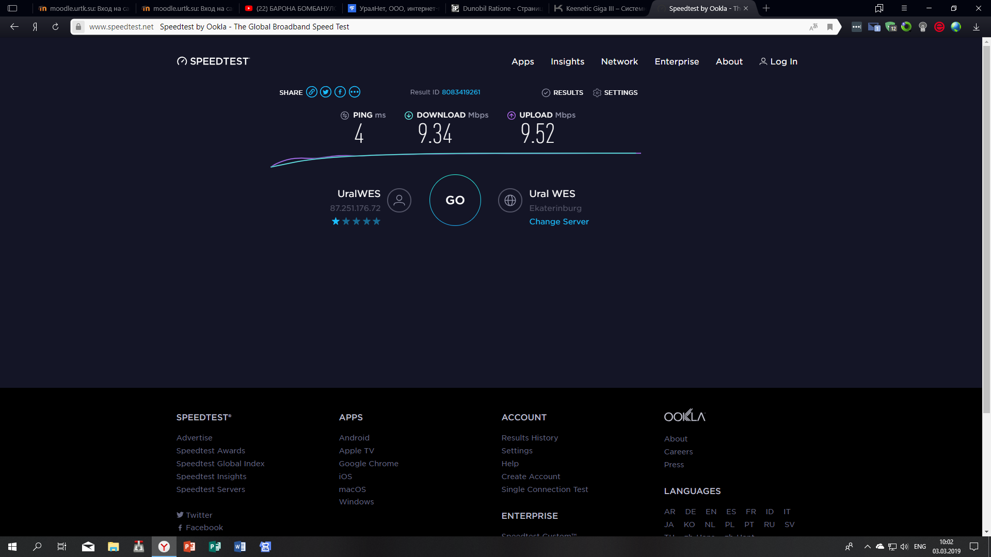Start the test with GO button
The width and height of the screenshot is (991, 557).
pos(455,200)
